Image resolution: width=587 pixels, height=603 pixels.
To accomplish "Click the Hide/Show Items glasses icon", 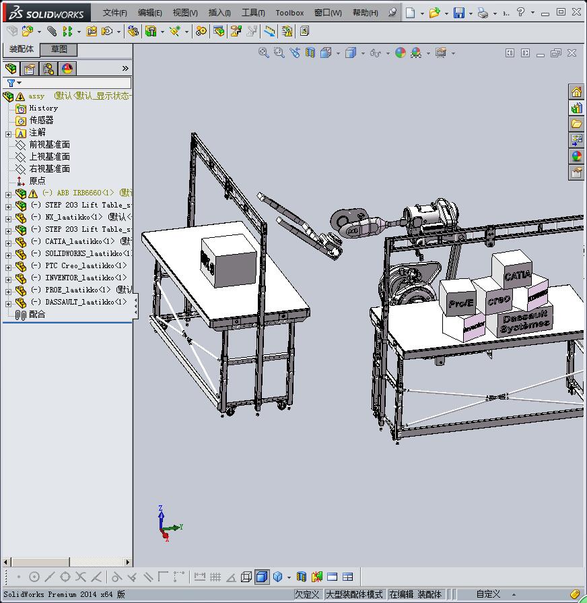I will pyautogui.click(x=376, y=53).
